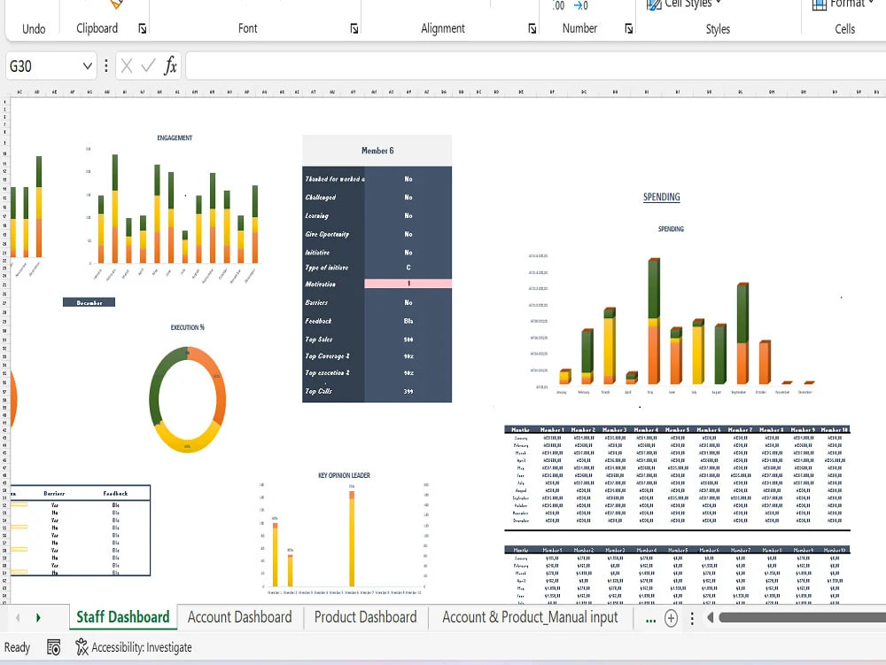
Task: Click the EXECUTION donut chart
Action: click(188, 400)
